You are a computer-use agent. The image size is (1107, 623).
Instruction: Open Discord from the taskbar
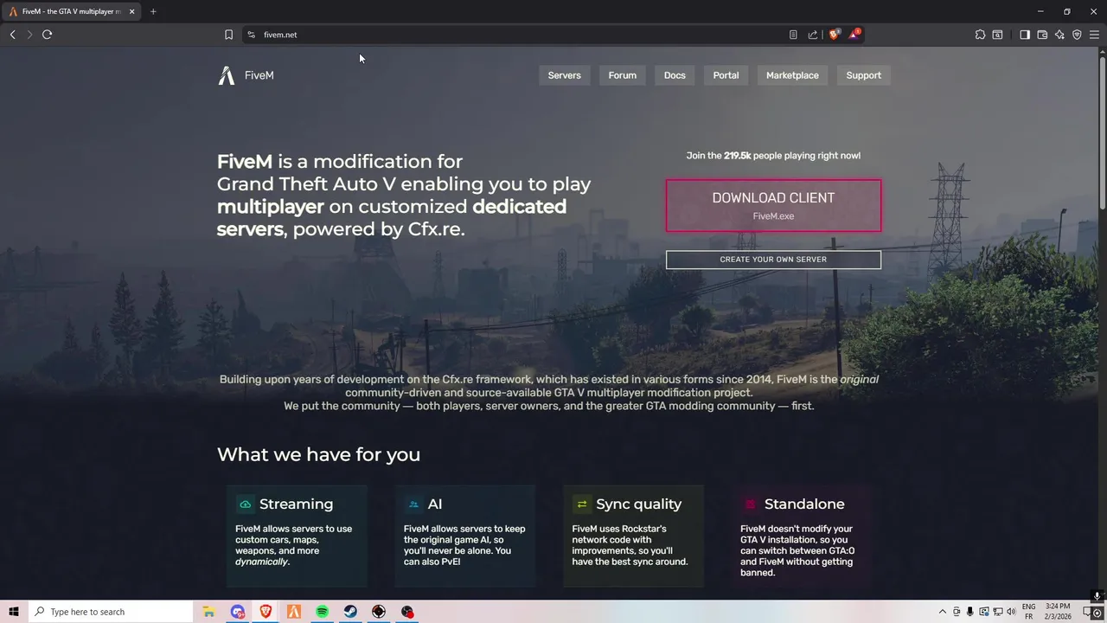coord(237,612)
